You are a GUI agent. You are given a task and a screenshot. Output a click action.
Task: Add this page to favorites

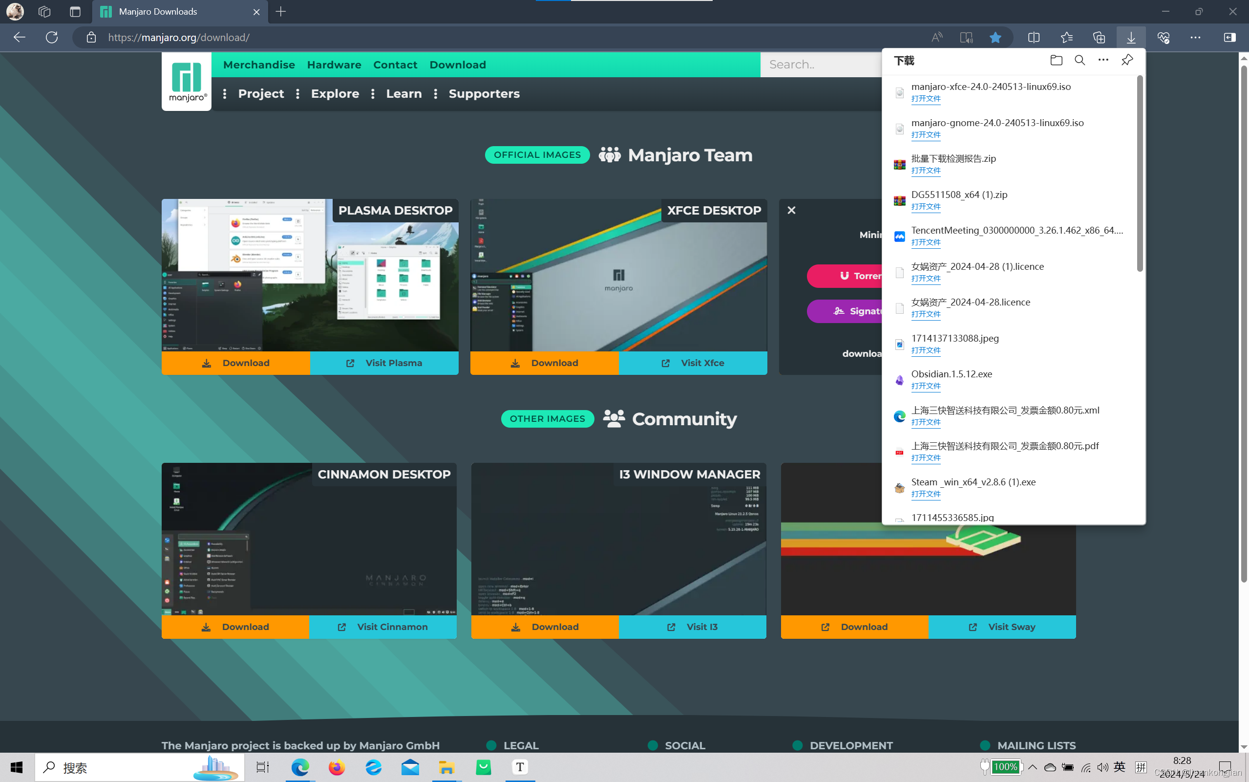(995, 37)
